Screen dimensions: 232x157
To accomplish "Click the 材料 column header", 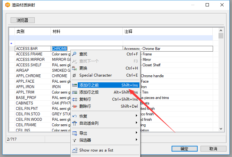I will (x=87, y=31).
